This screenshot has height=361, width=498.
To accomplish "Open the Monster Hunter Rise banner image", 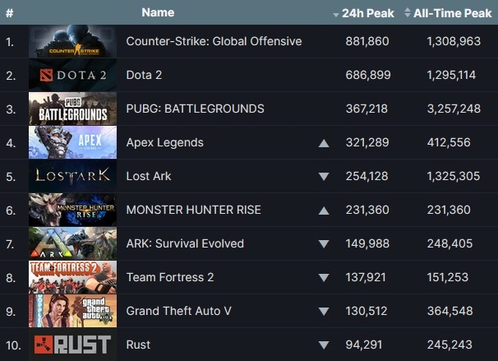I will 72,211.
